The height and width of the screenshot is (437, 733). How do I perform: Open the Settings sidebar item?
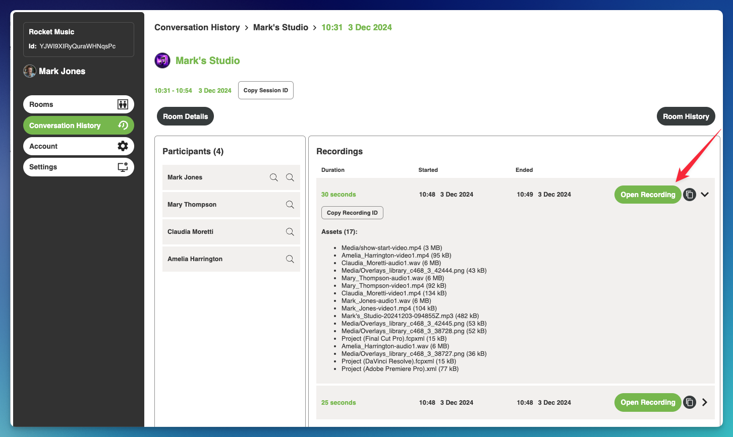click(79, 167)
